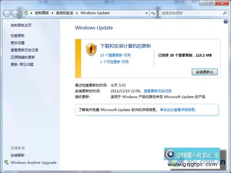Click the Windows Update page title
Screen dimensions: 231x173
[94, 28]
